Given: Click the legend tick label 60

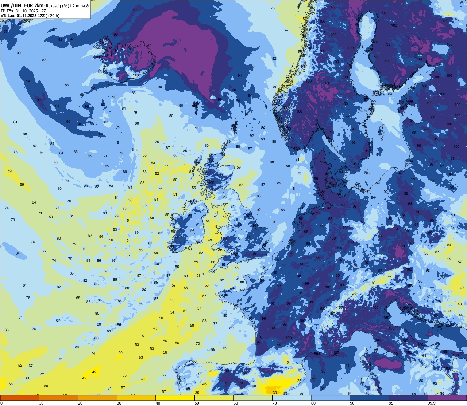Looking at the screenshot, I should coord(236,403).
